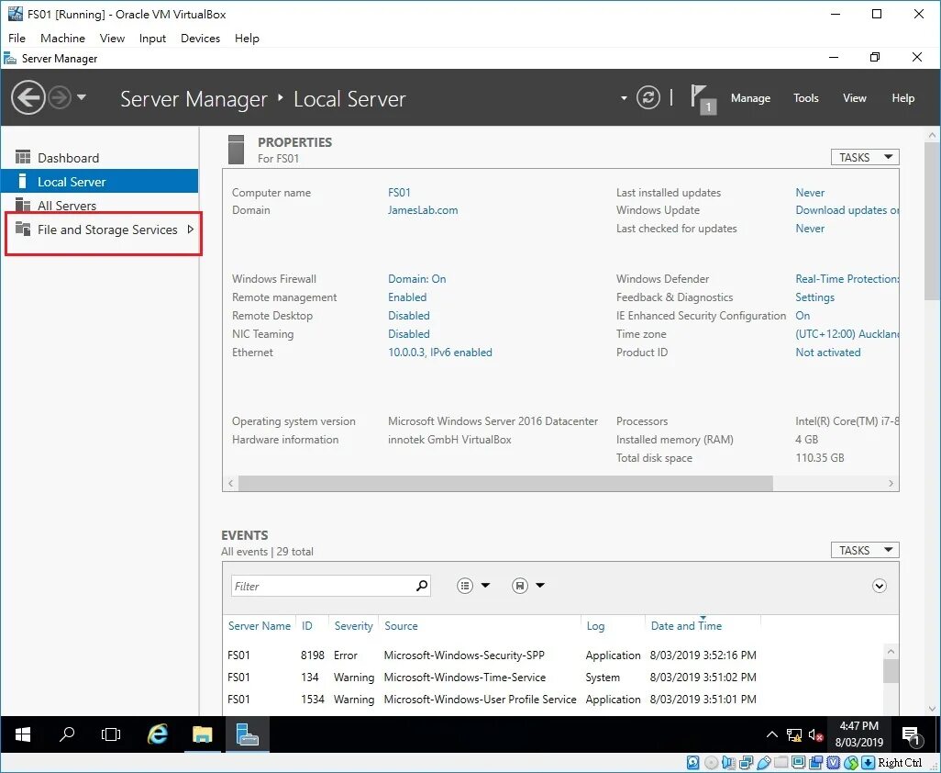Click the refresh icon in header
The width and height of the screenshot is (941, 773).
[x=648, y=97]
